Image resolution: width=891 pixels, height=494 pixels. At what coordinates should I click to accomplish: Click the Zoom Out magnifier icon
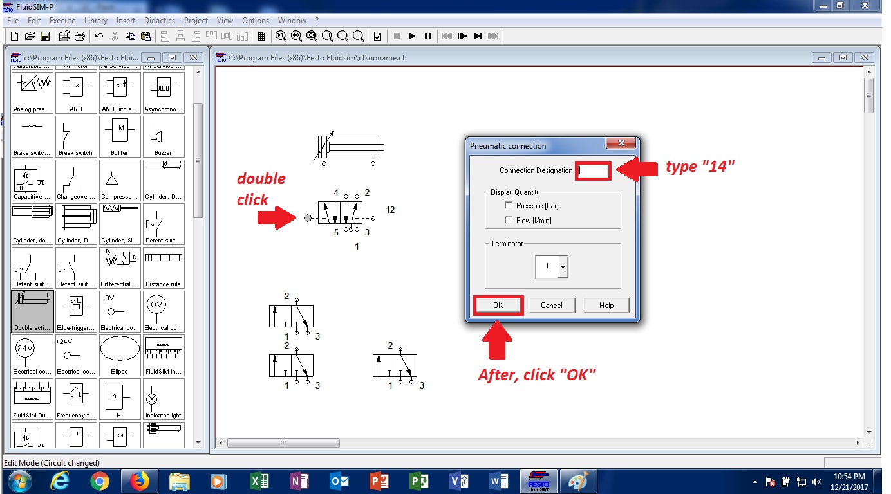[x=359, y=36]
